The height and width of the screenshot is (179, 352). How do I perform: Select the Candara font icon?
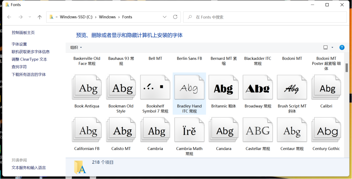(224, 130)
